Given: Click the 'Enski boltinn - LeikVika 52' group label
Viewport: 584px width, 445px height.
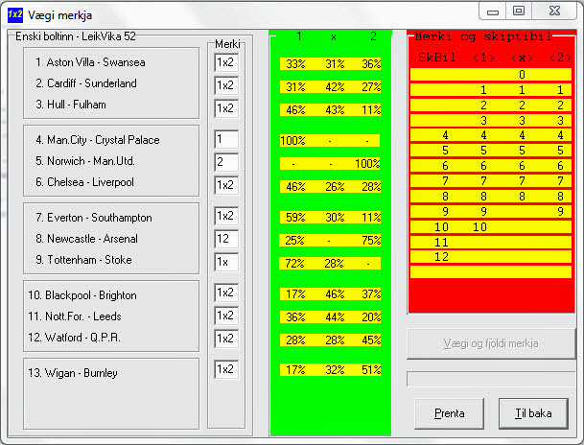Looking at the screenshot, I should pyautogui.click(x=76, y=36).
